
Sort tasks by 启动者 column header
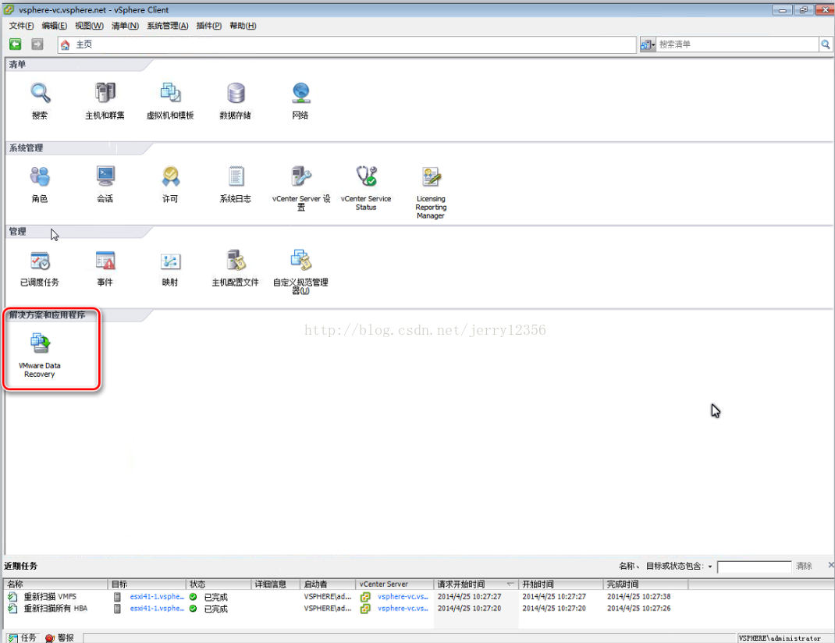coord(328,584)
